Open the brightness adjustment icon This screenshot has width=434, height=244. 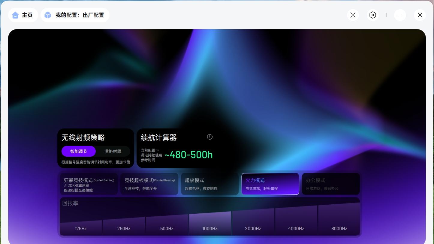tap(353, 15)
